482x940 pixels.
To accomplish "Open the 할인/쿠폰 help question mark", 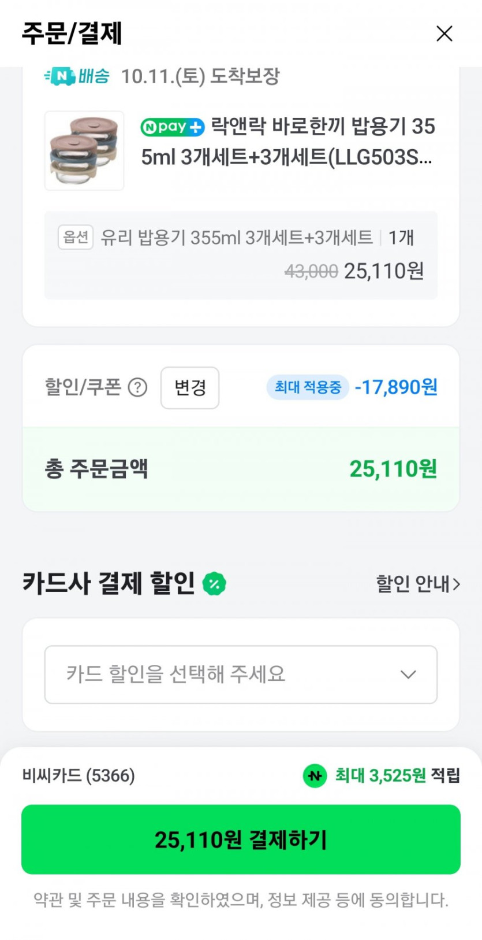I will click(x=137, y=387).
